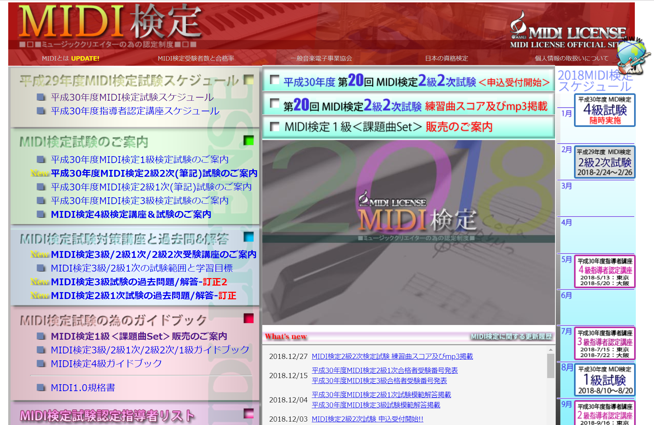Open 2018.12/27 練習曲スコア及びmp3掲載 news link
The height and width of the screenshot is (425, 654).
[x=392, y=357]
